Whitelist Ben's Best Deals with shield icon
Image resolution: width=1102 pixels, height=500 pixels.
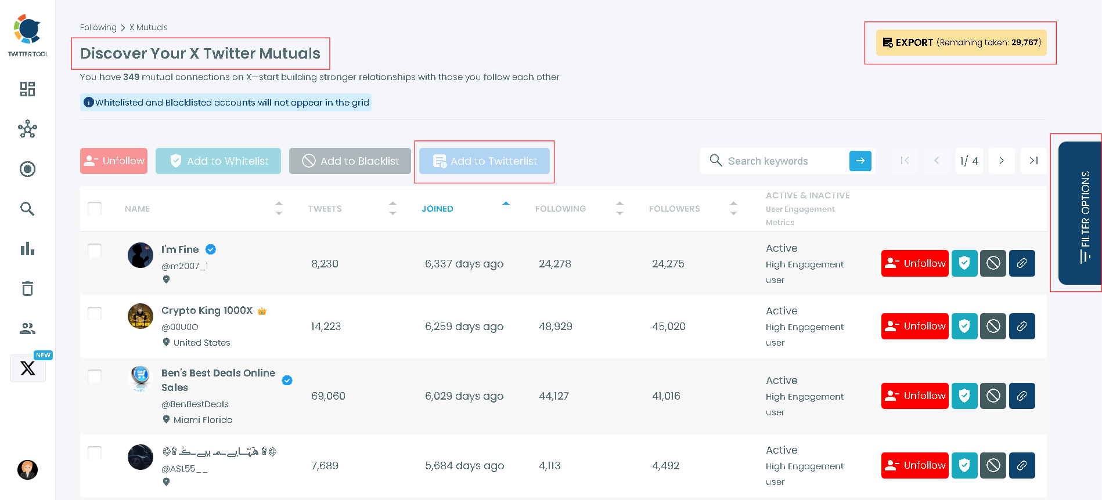click(964, 396)
